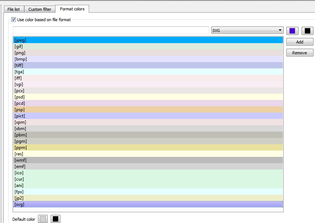Select the [ppm] row

pos(148,148)
